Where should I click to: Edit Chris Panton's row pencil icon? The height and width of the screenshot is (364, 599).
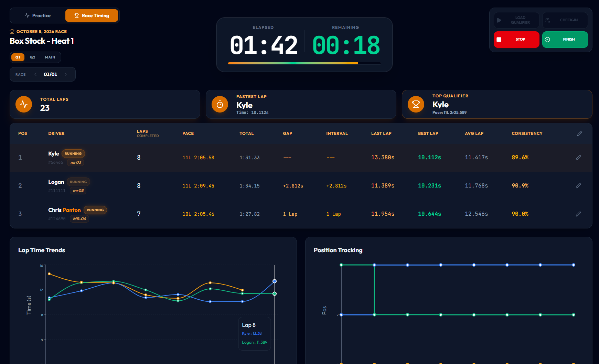(578, 214)
